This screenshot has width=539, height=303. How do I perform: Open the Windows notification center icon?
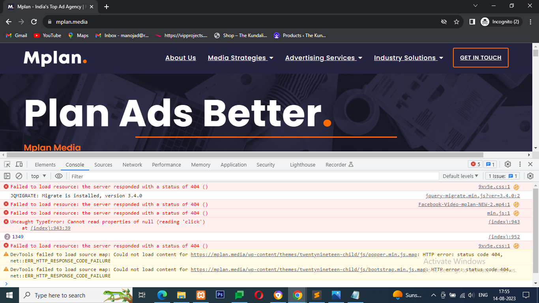pyautogui.click(x=526, y=295)
